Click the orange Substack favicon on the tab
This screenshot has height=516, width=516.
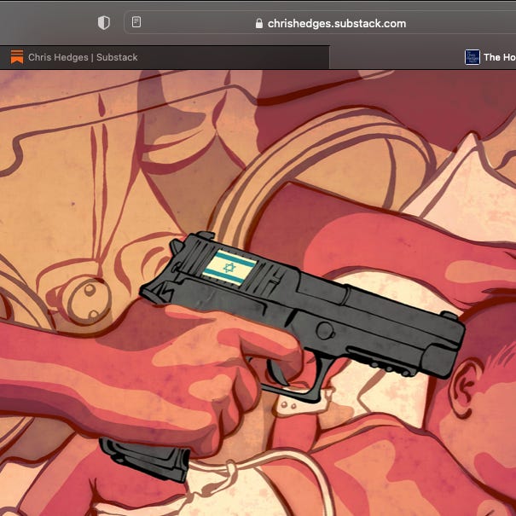[x=17, y=57]
